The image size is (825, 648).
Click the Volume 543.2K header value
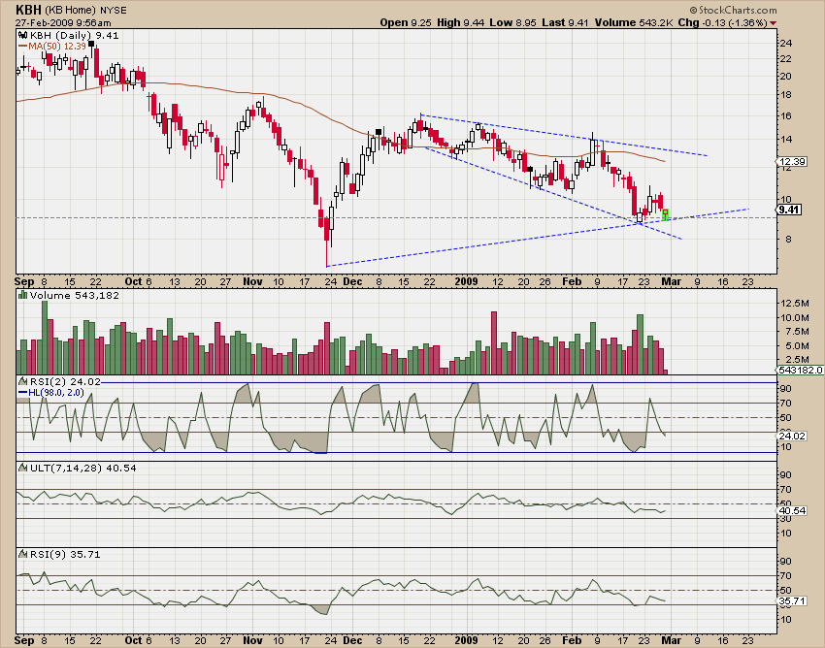tap(634, 22)
